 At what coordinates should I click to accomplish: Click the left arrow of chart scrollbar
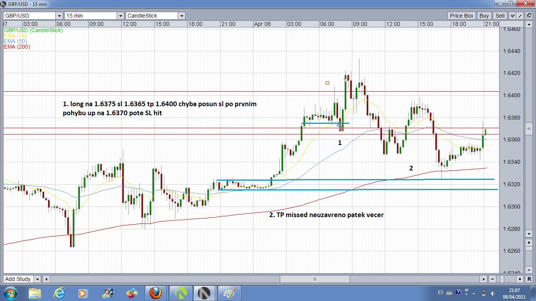point(46,279)
